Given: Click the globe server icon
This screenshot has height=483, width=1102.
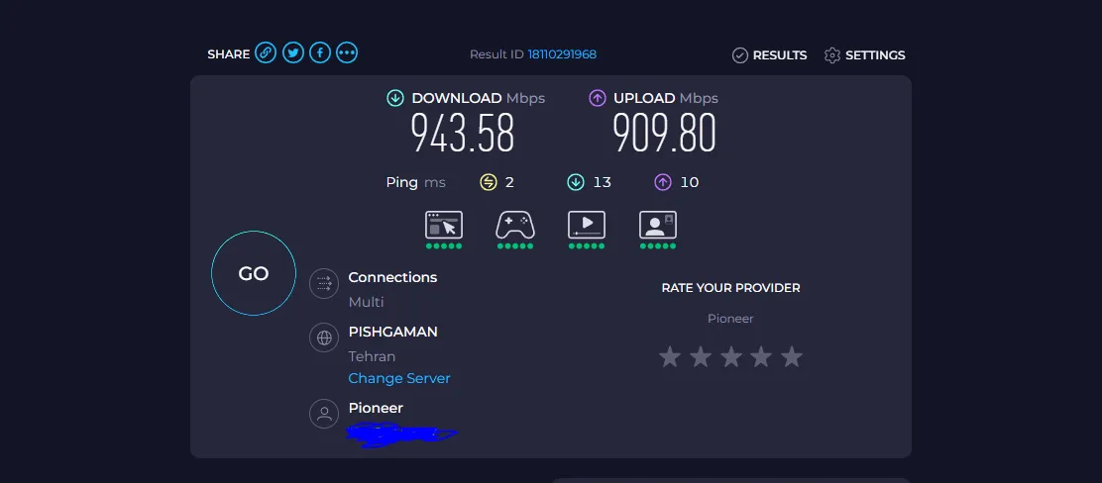Looking at the screenshot, I should click(x=324, y=338).
